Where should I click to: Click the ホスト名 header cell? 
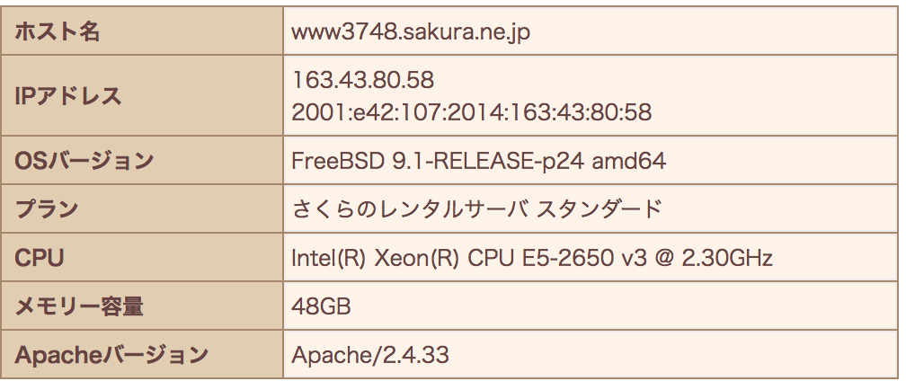point(142,31)
